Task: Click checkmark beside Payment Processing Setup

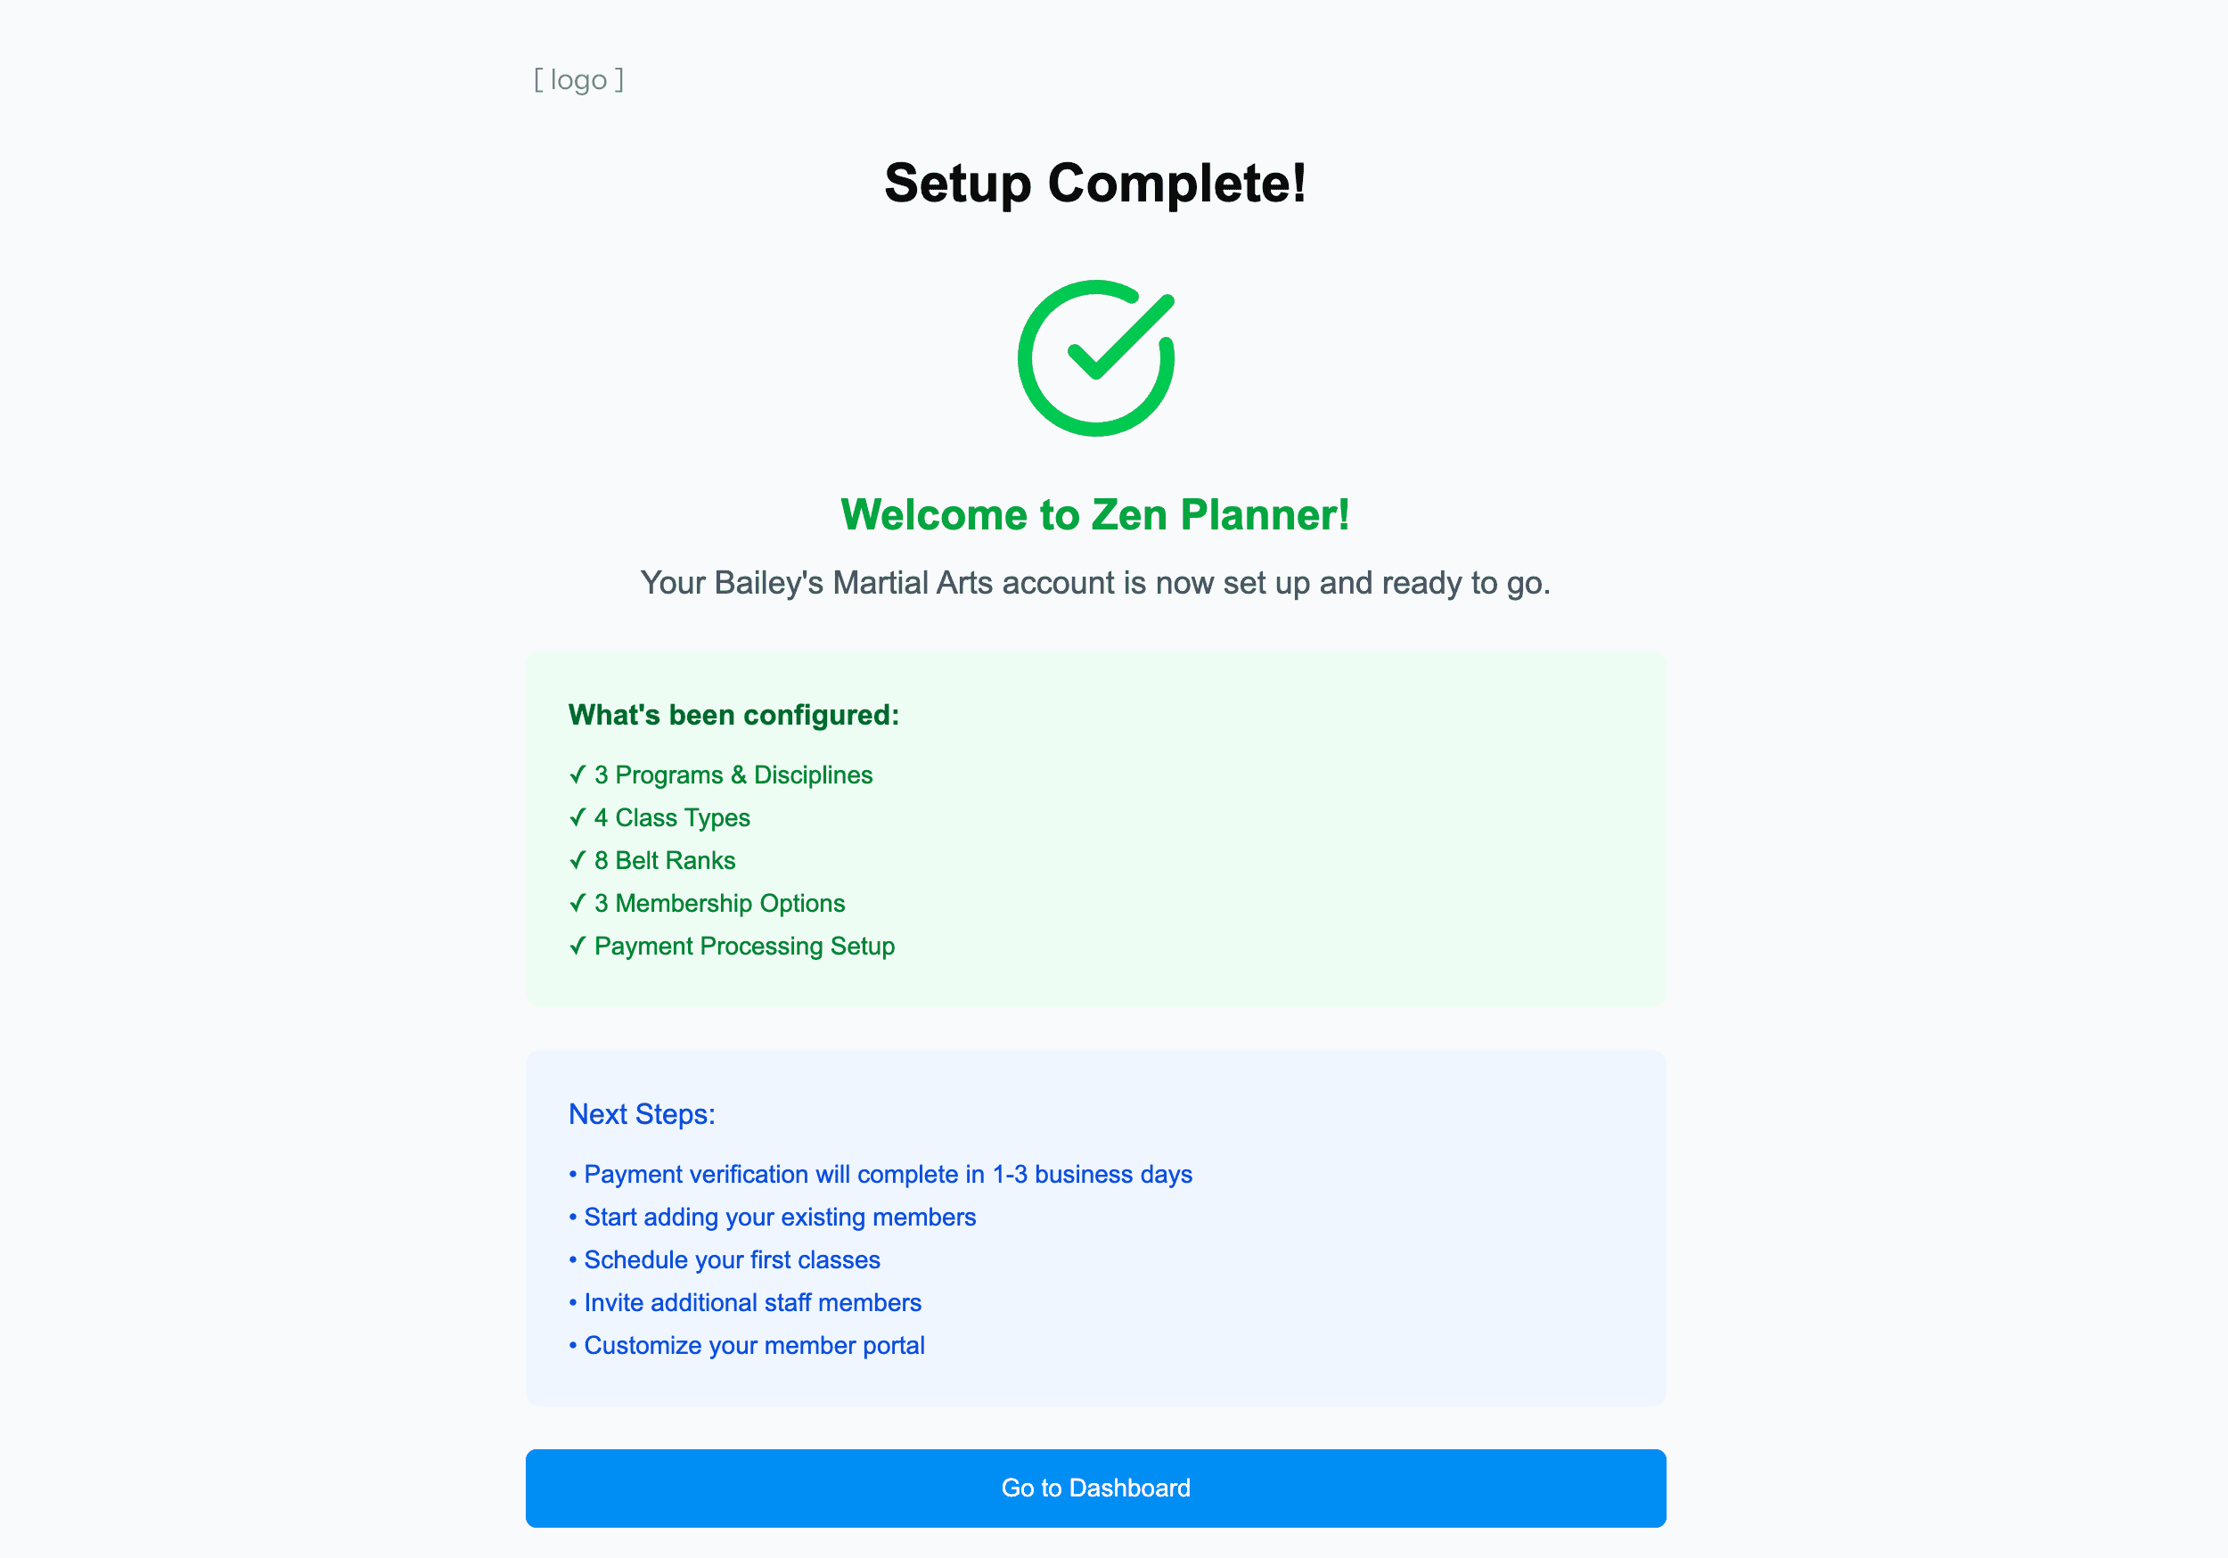Action: tap(577, 946)
